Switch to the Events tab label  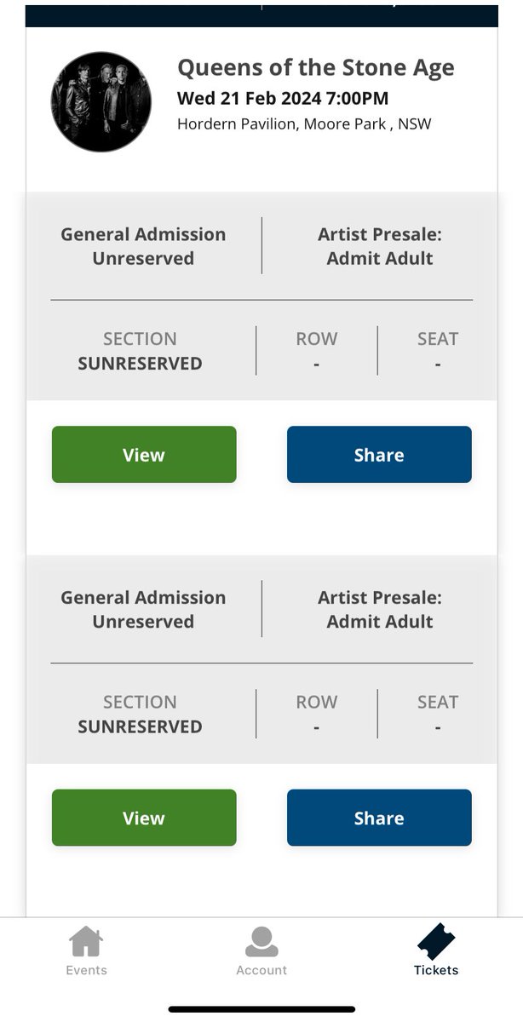(x=86, y=970)
